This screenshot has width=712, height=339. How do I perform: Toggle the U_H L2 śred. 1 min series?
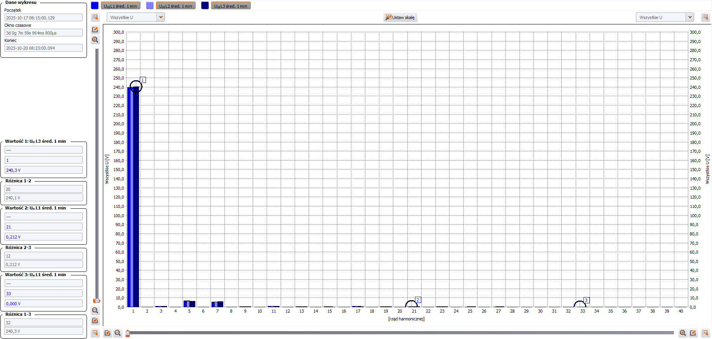click(x=175, y=6)
